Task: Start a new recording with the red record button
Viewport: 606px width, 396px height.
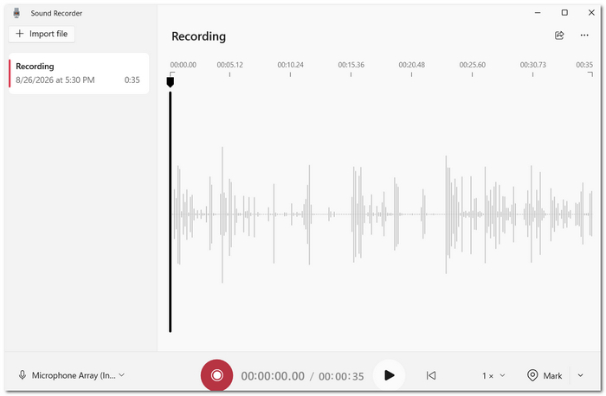Action: coord(216,375)
